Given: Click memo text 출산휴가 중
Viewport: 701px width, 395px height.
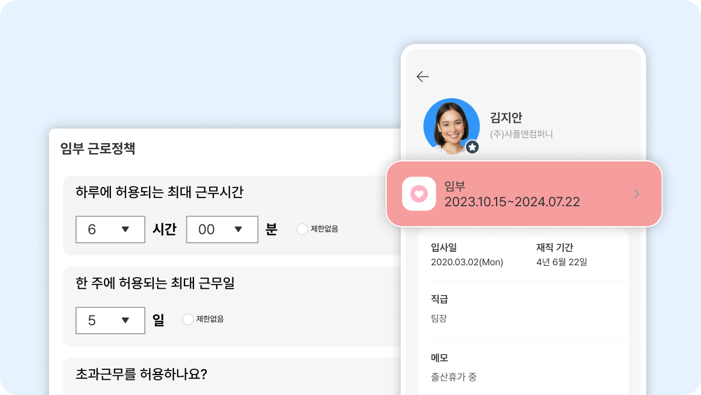Looking at the screenshot, I should pyautogui.click(x=454, y=377).
